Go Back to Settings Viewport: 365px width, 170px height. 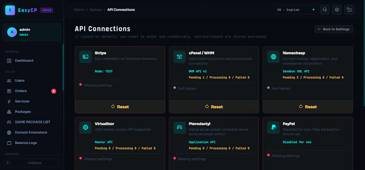[x=334, y=29]
